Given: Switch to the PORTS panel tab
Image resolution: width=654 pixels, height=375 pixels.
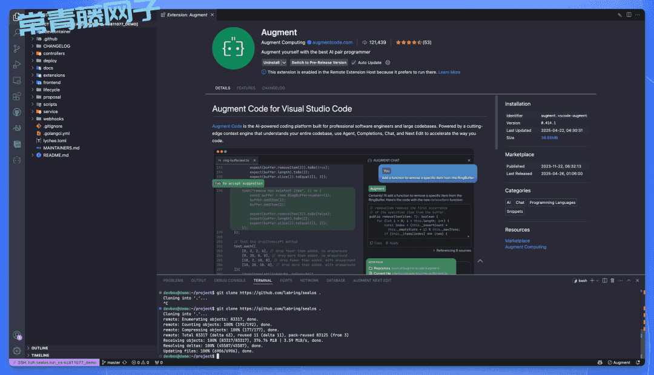Looking at the screenshot, I should [x=286, y=281].
